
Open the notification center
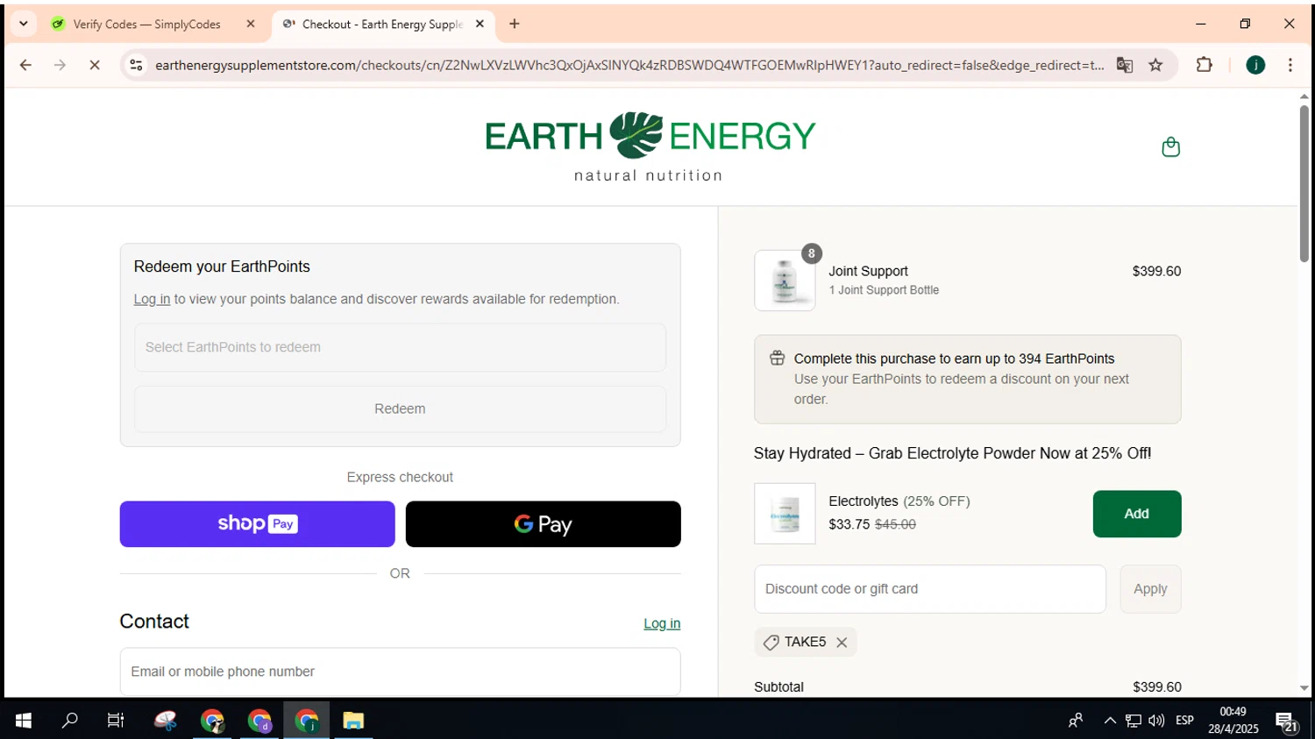(1288, 722)
